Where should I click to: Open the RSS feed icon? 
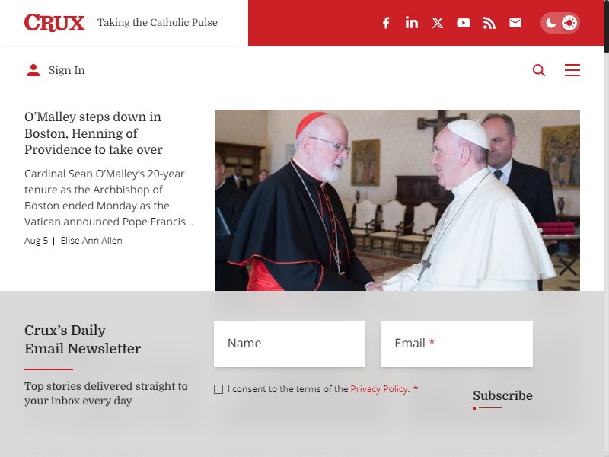coord(489,23)
